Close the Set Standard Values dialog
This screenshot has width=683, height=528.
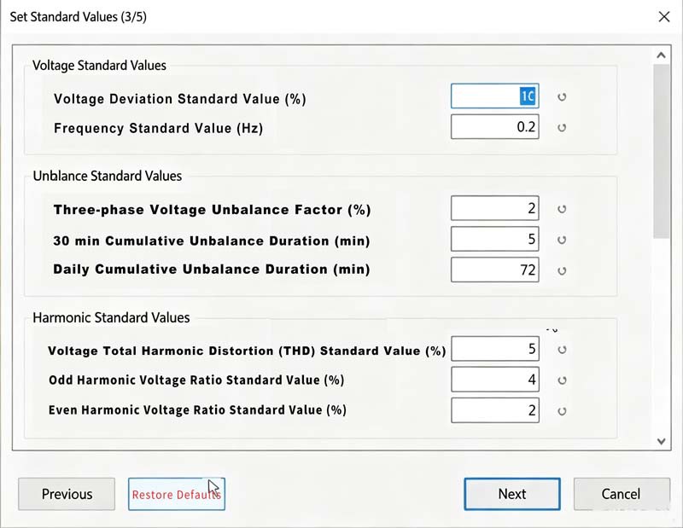point(664,17)
